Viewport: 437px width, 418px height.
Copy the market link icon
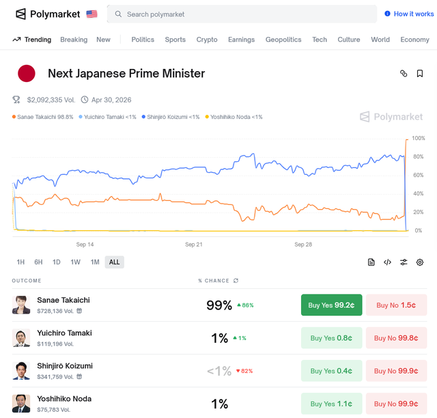[404, 74]
